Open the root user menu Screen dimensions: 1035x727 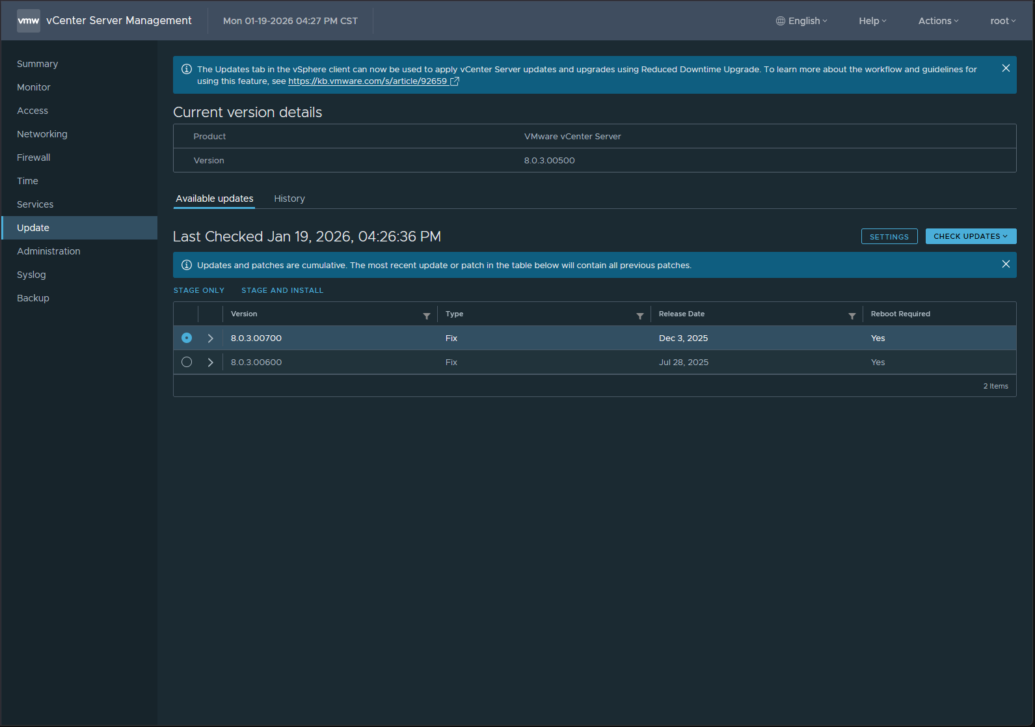(x=1002, y=21)
